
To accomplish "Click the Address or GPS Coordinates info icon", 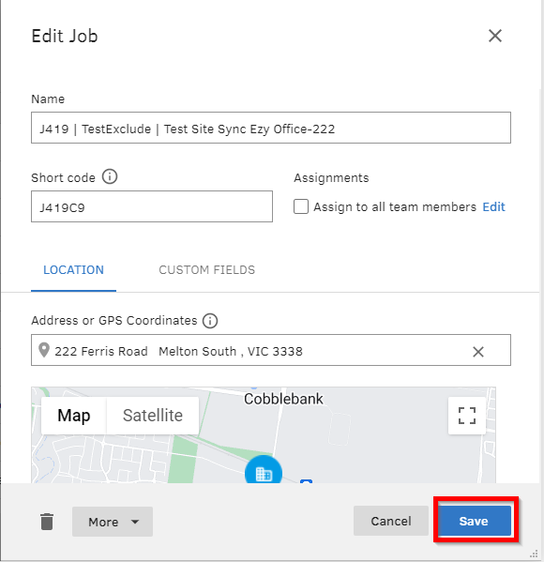I will click(210, 321).
